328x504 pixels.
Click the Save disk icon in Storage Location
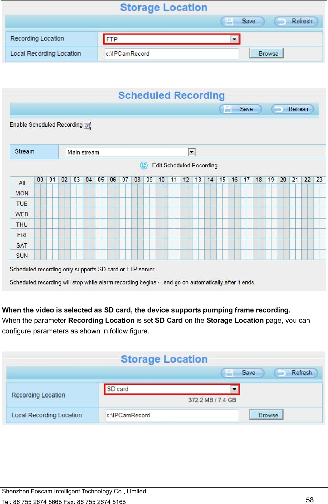(229, 21)
